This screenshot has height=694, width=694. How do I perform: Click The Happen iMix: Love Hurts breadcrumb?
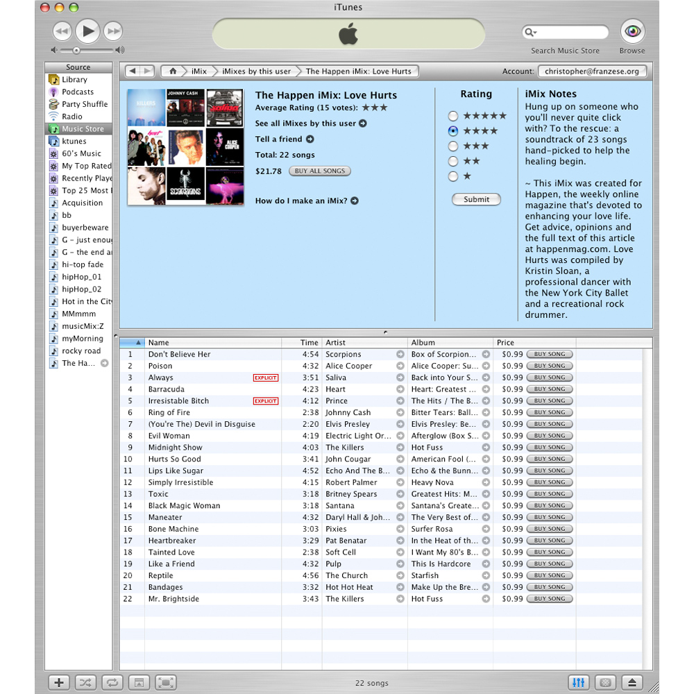[x=358, y=71]
